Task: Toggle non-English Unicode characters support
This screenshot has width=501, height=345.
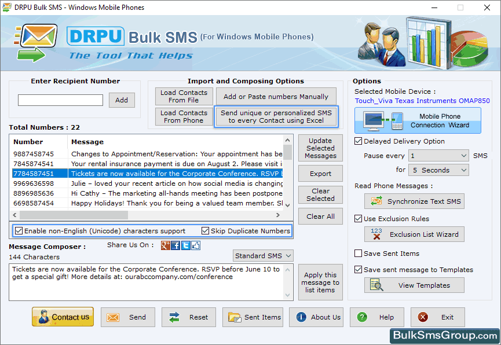Action: [x=19, y=230]
